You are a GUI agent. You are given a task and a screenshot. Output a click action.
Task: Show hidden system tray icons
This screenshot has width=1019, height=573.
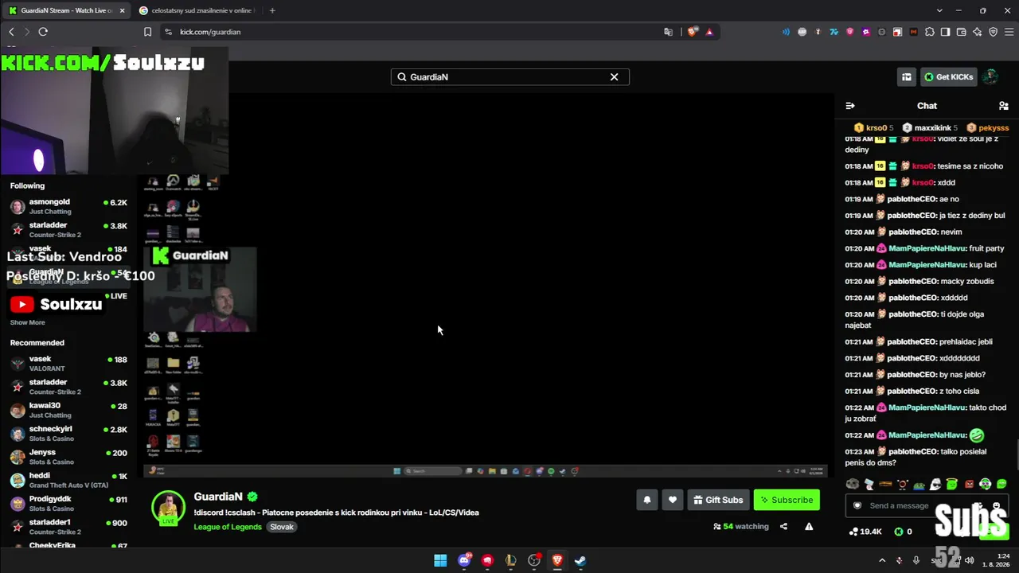pos(882,560)
